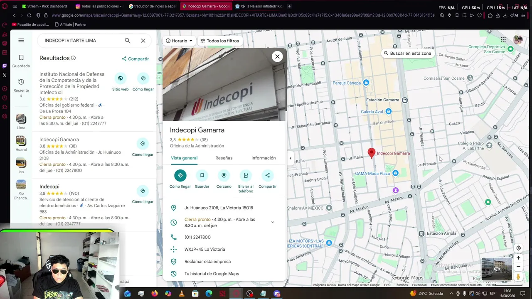
Task: Click the Estación Gamarra station marker
Action: point(405,100)
